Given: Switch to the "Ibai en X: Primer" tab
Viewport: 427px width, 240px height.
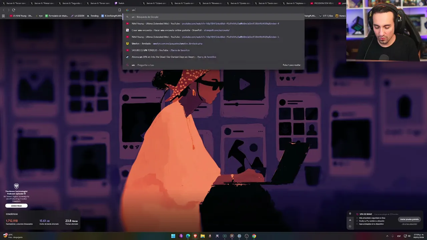Looking at the screenshot, I should coord(43,3).
